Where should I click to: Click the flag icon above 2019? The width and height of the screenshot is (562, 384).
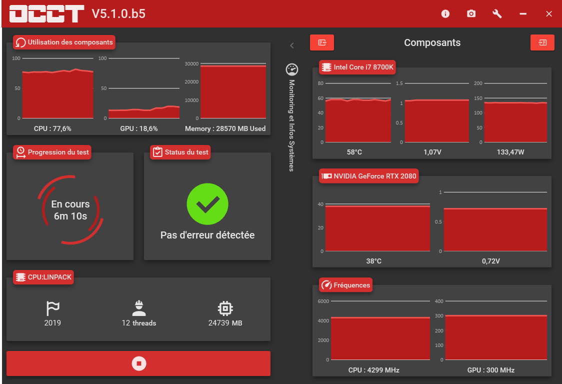[x=52, y=308]
